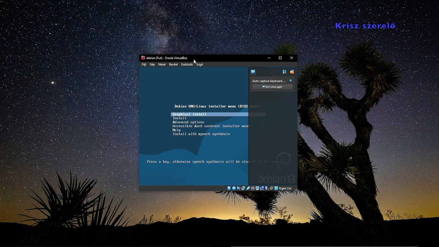The width and height of the screenshot is (439, 247).
Task: Select the Help menu entry
Action: (x=177, y=130)
